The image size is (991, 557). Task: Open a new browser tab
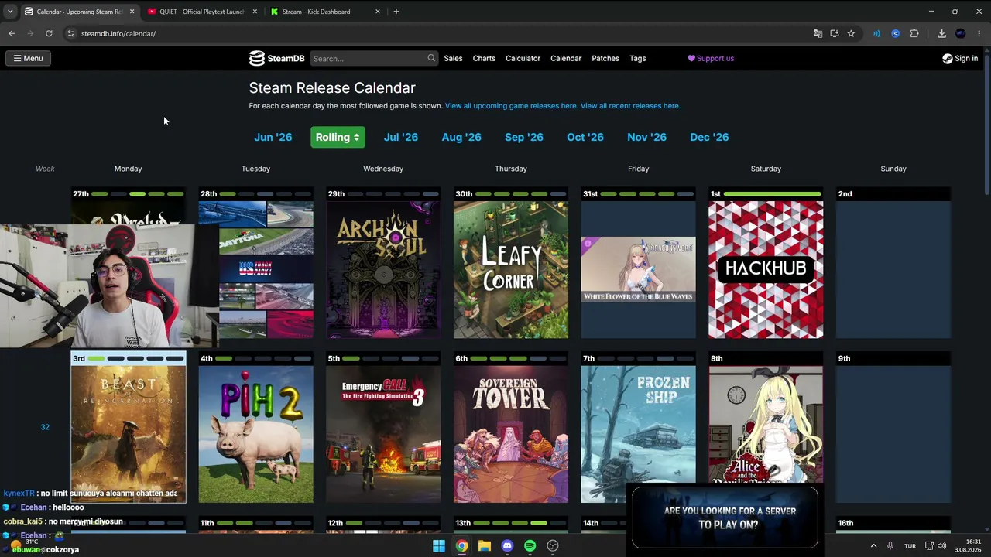click(x=396, y=12)
